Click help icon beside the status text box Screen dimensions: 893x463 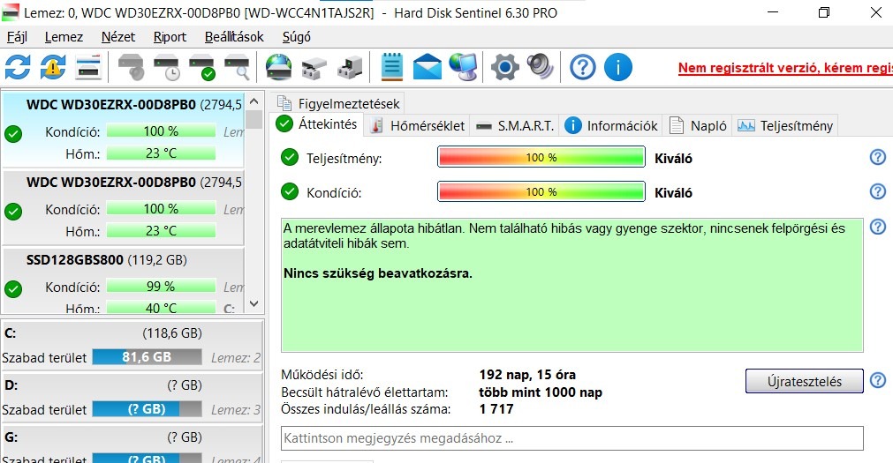pos(878,227)
